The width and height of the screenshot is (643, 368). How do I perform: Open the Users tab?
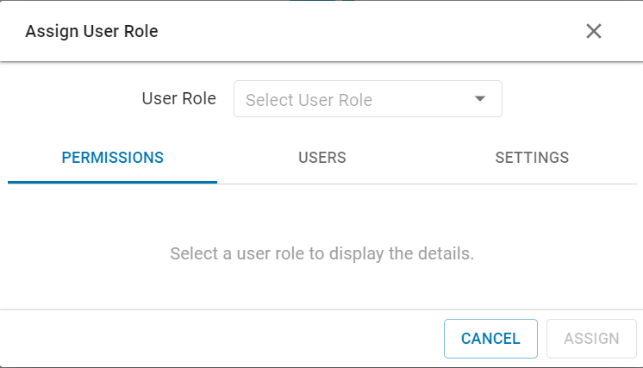click(x=321, y=158)
